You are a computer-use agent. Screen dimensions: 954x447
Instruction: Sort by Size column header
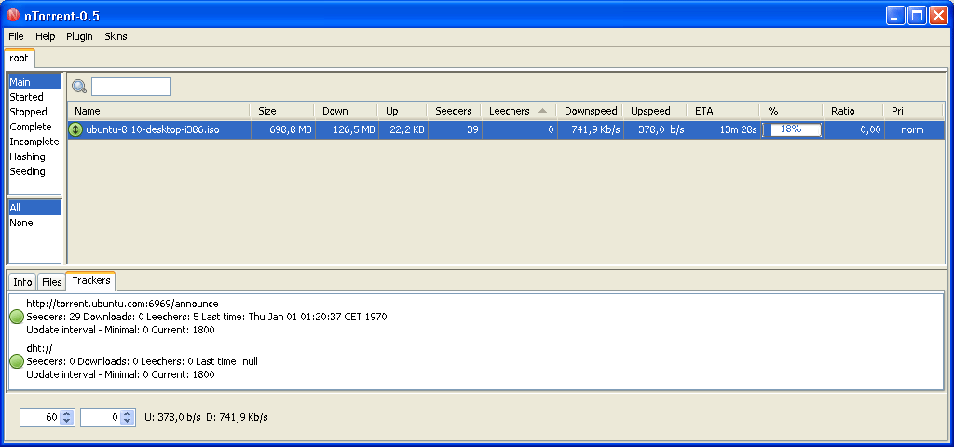(x=282, y=111)
